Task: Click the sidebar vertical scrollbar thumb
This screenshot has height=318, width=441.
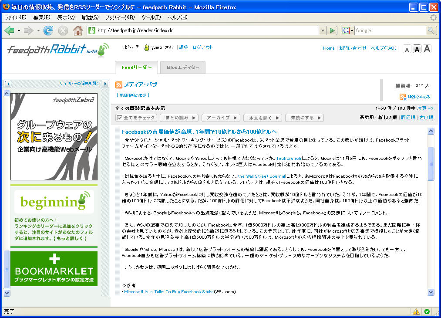Action: pos(7,269)
